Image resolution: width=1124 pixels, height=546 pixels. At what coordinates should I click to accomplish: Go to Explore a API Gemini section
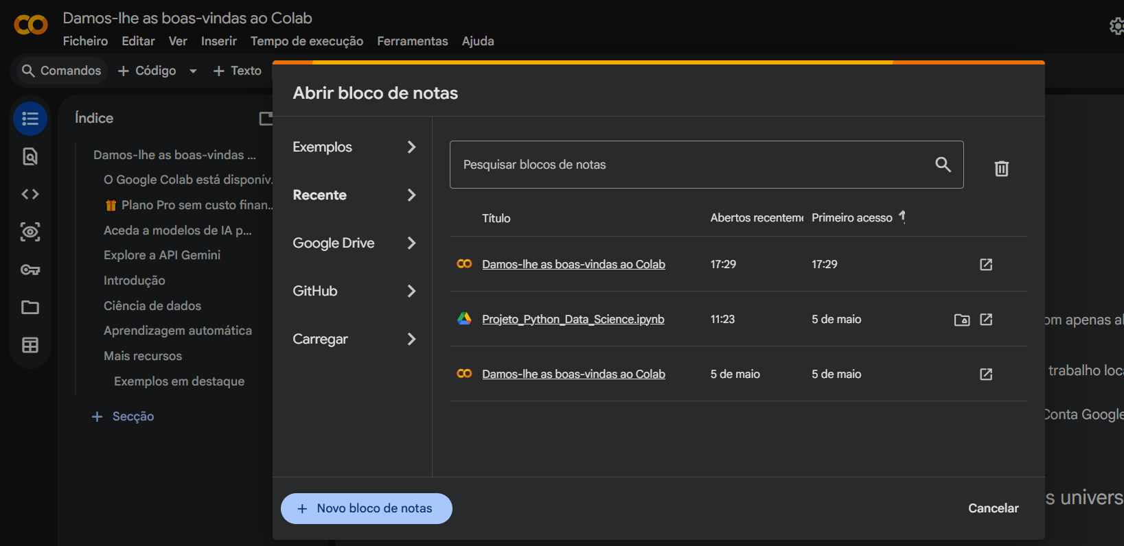click(x=162, y=255)
